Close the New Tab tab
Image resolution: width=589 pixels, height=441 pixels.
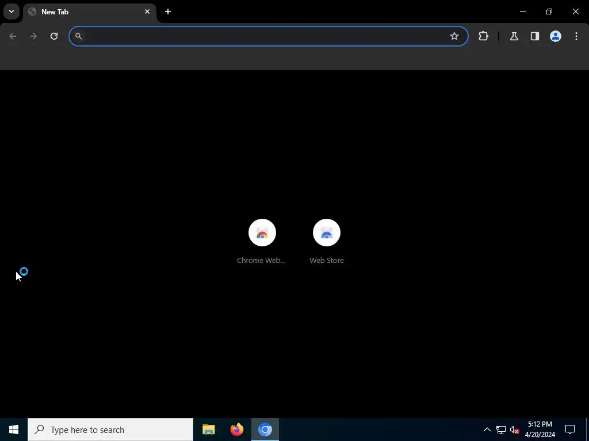coord(147,11)
